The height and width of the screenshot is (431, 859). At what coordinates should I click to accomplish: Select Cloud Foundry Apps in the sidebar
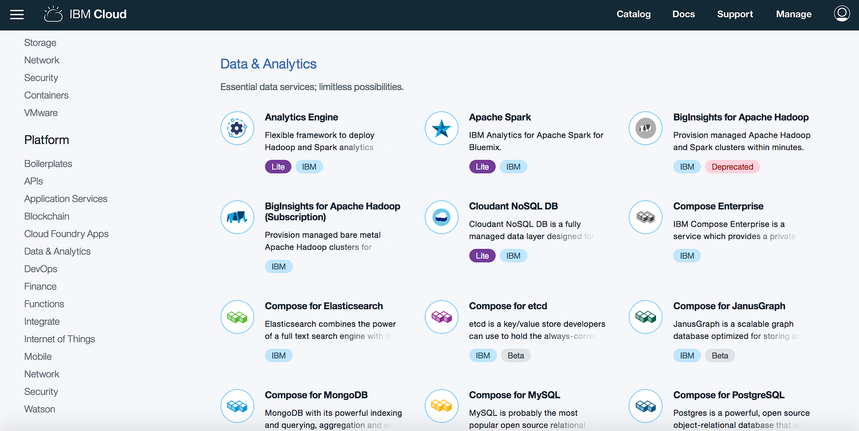pyautogui.click(x=66, y=234)
